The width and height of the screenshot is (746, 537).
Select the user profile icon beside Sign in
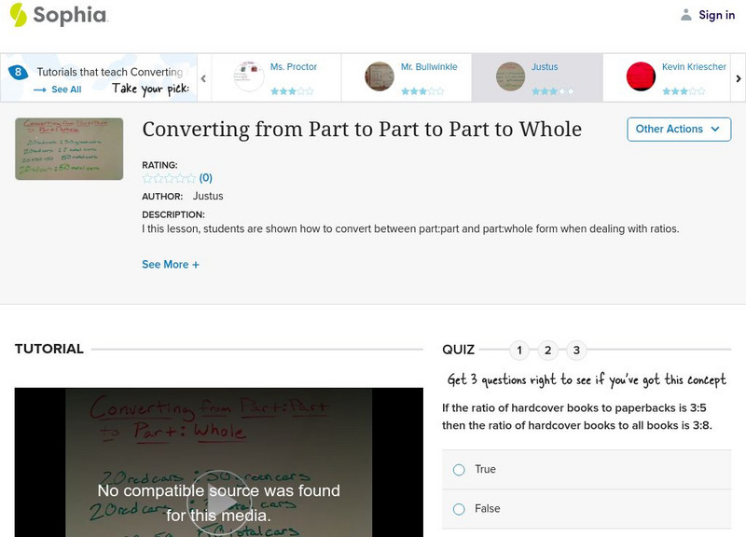(x=685, y=15)
